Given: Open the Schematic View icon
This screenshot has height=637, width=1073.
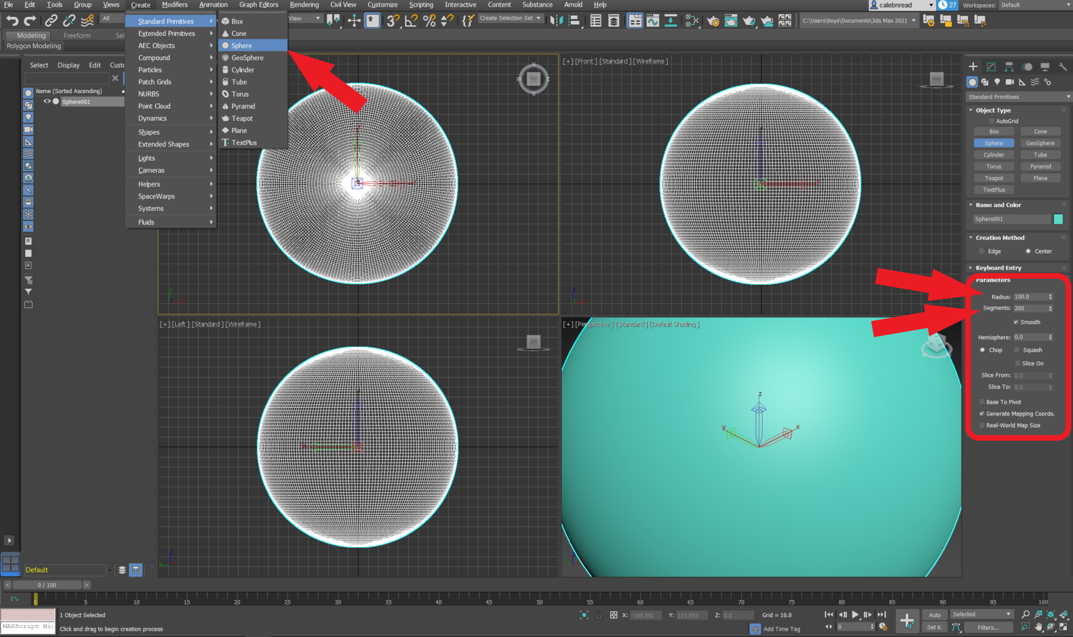Looking at the screenshot, I should pos(671,21).
